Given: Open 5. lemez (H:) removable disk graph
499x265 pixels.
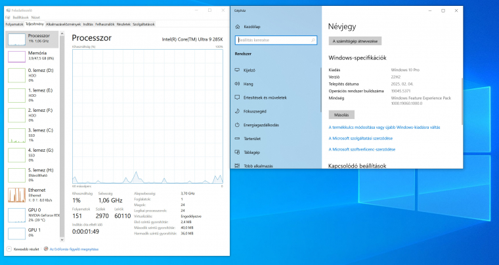Looking at the screenshot, I should click(16, 175).
